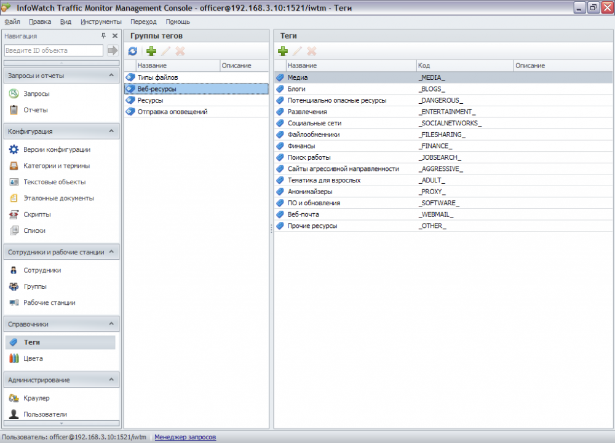The image size is (615, 443).
Task: Refresh the tag groups list
Action: coord(133,51)
